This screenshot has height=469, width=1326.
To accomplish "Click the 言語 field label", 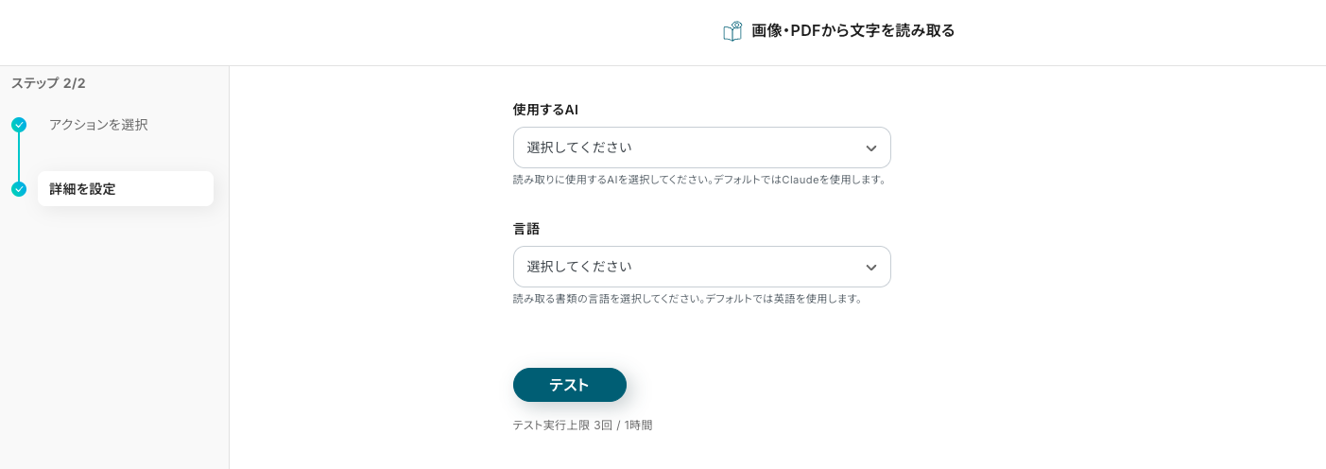I will (526, 229).
